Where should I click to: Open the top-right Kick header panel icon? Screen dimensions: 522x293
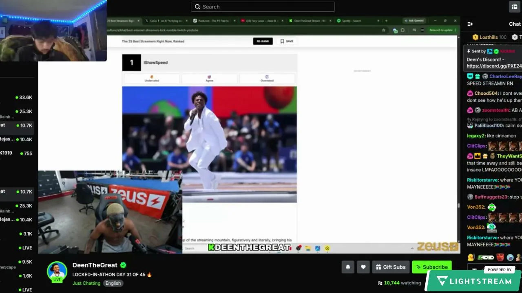pos(515,7)
